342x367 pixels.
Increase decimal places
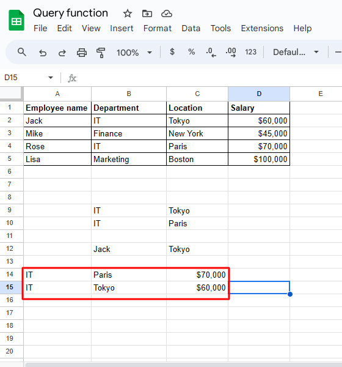tap(231, 52)
